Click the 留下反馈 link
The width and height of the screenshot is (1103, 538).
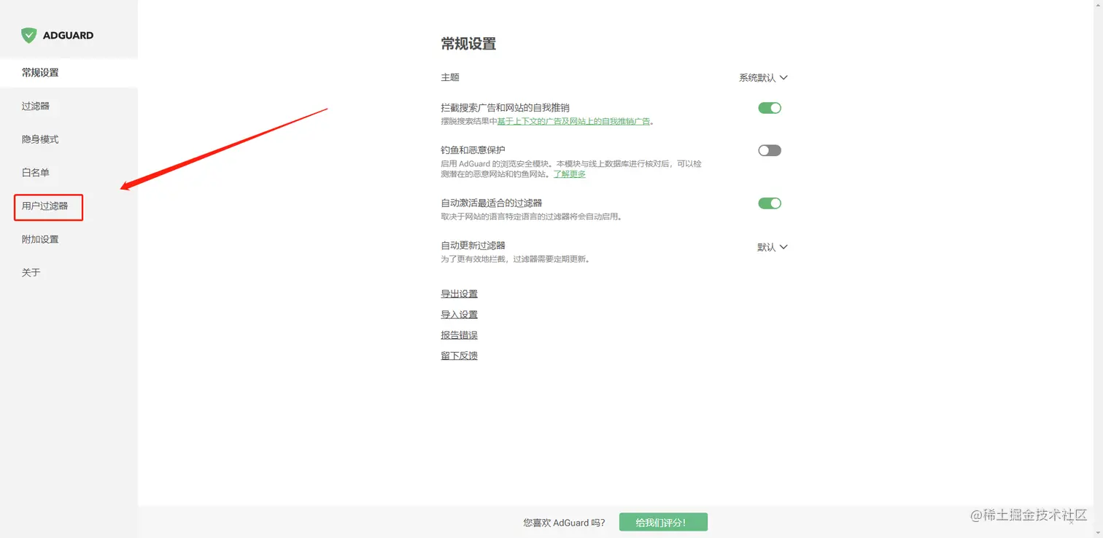[x=459, y=356]
